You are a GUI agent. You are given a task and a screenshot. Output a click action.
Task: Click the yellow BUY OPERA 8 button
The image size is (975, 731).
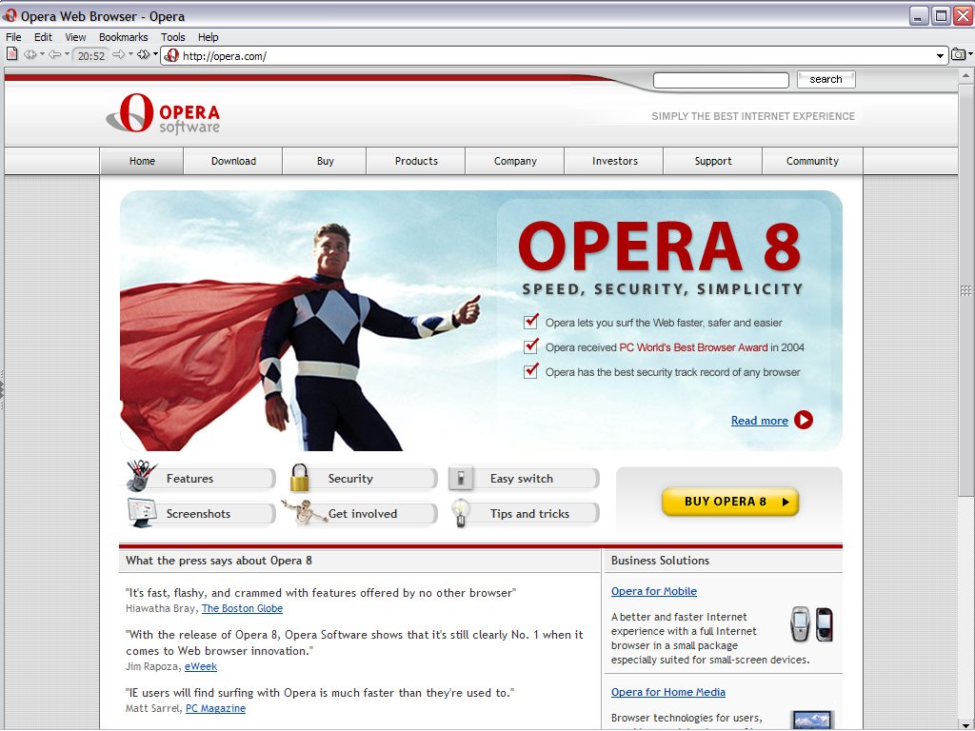tap(730, 502)
